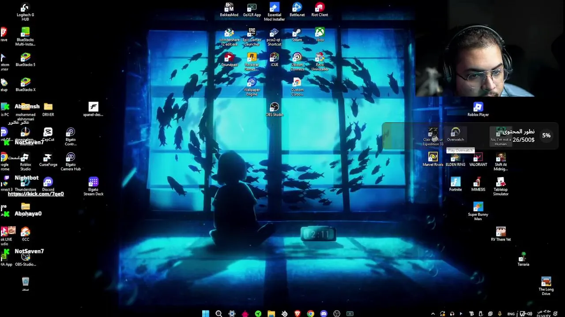The width and height of the screenshot is (565, 317).
Task: Open the Riot Client shortcut
Action: tap(320, 10)
